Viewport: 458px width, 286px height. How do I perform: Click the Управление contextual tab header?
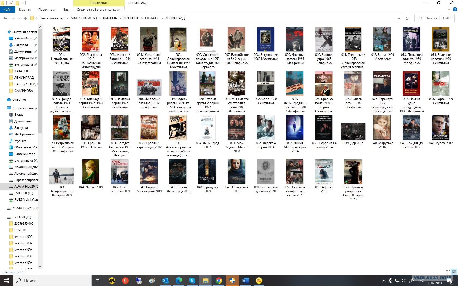coord(99,3)
